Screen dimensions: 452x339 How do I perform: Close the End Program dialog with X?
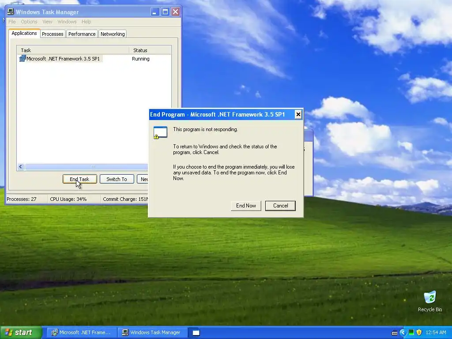point(298,114)
